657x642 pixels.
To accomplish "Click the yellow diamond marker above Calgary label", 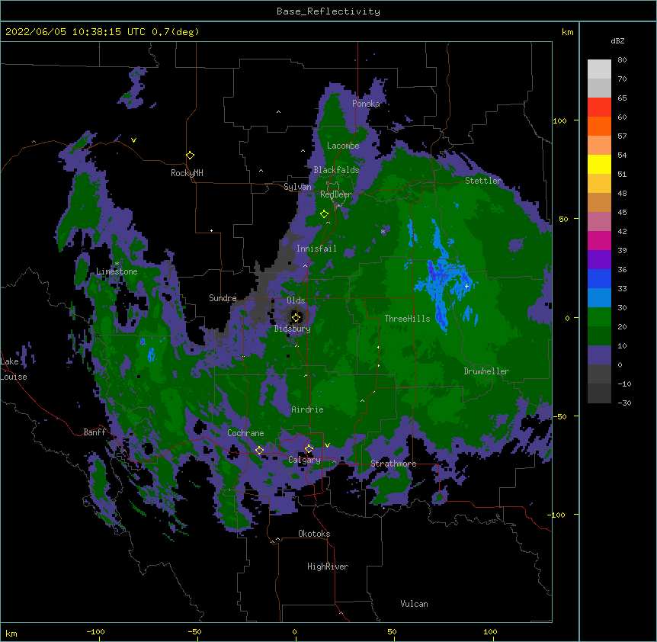I will 309,449.
